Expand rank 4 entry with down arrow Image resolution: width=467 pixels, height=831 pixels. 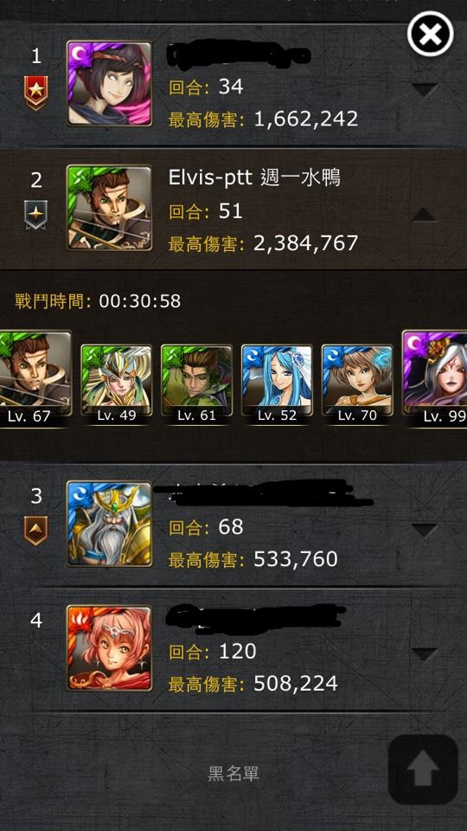point(425,654)
